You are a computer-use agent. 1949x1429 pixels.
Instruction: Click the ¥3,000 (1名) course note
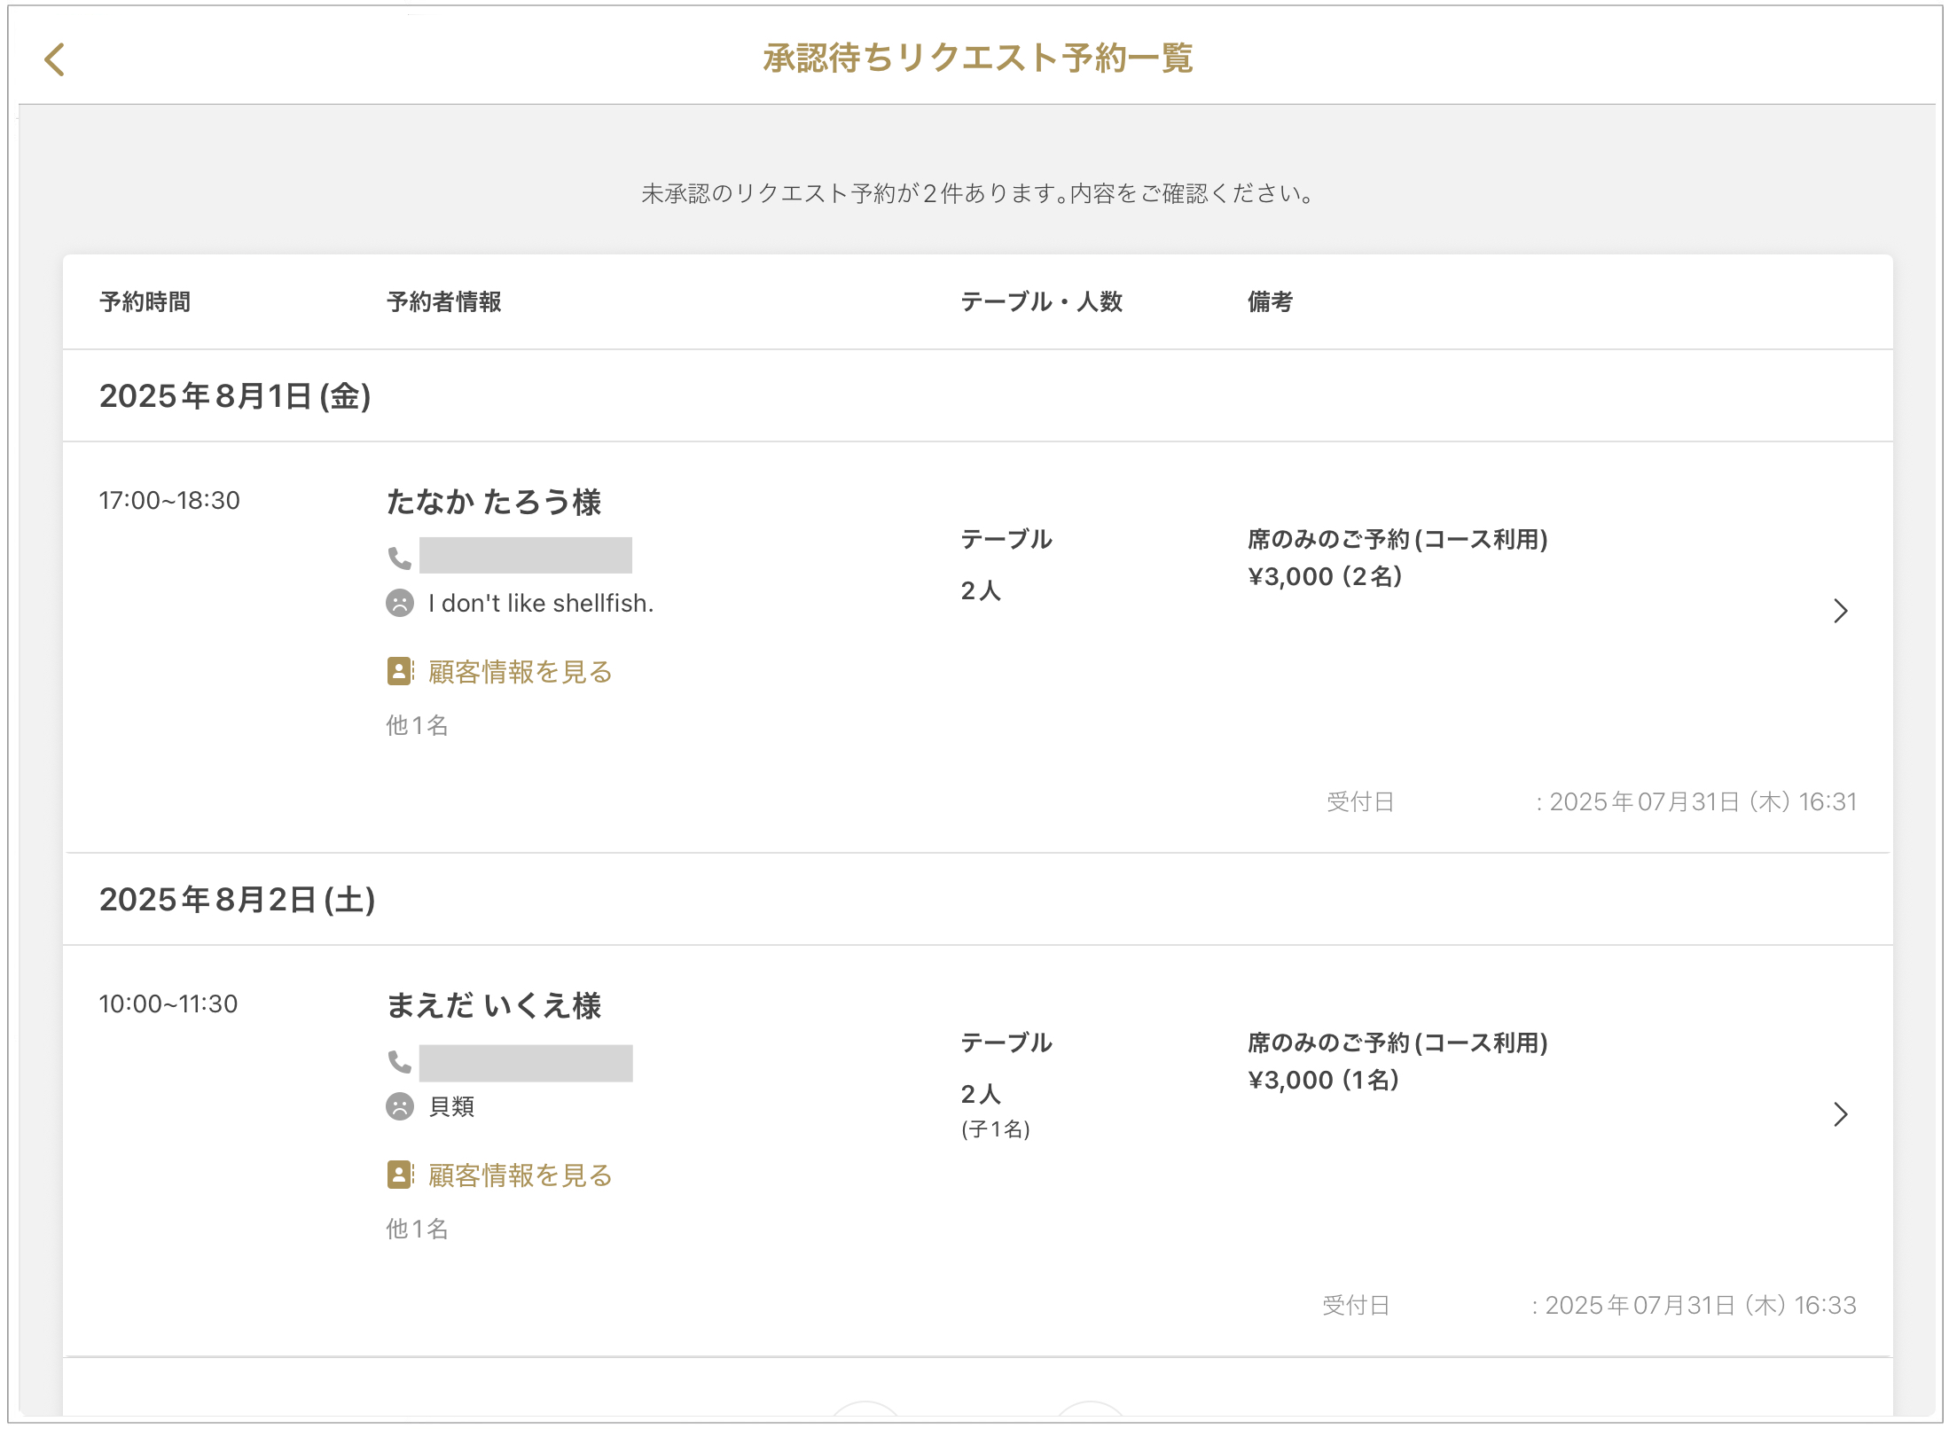click(1323, 1081)
